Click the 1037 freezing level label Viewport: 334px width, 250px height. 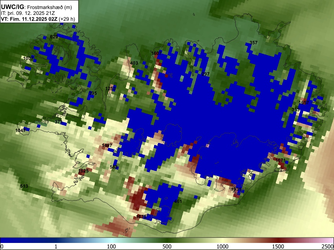point(28,58)
